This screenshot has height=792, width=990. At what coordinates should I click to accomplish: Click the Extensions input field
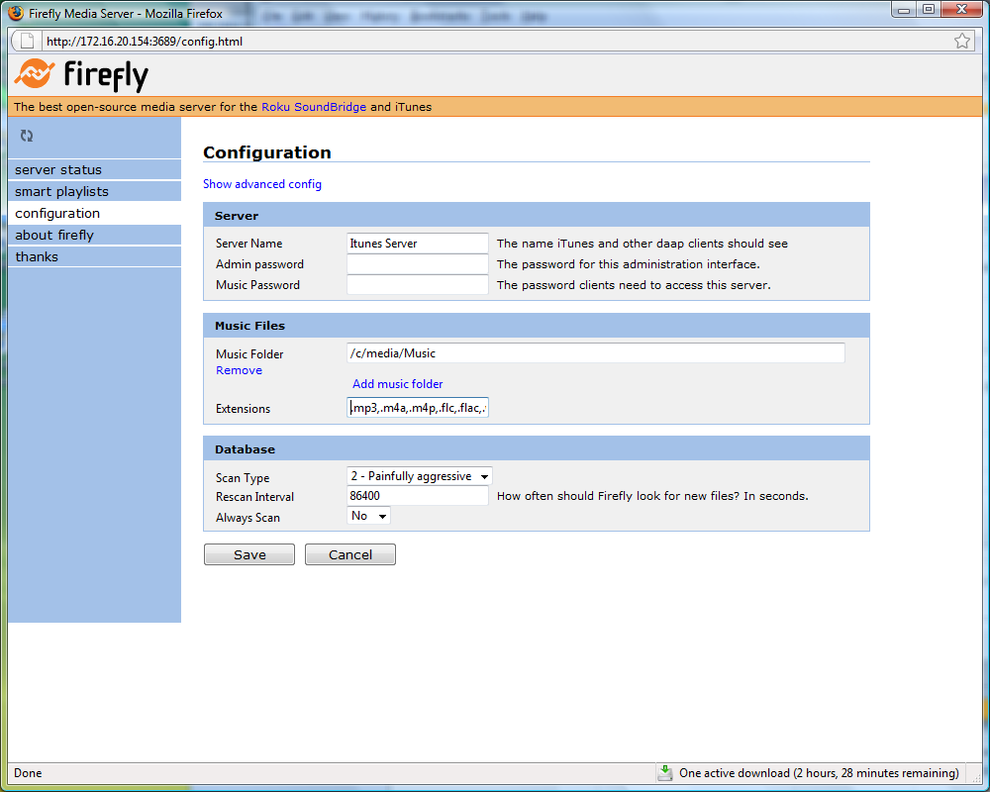(418, 407)
